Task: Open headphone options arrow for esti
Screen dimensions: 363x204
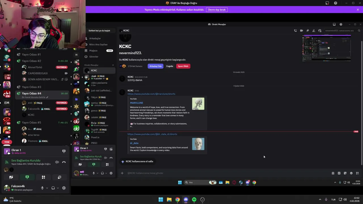Action: pyautogui.click(x=106, y=173)
